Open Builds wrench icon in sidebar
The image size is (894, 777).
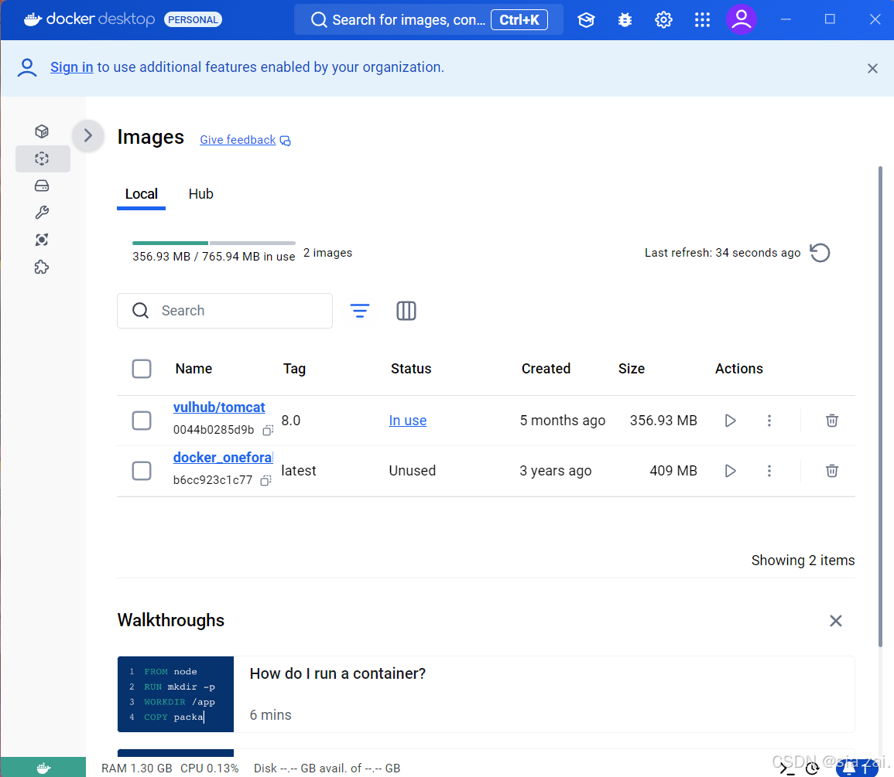tap(43, 213)
